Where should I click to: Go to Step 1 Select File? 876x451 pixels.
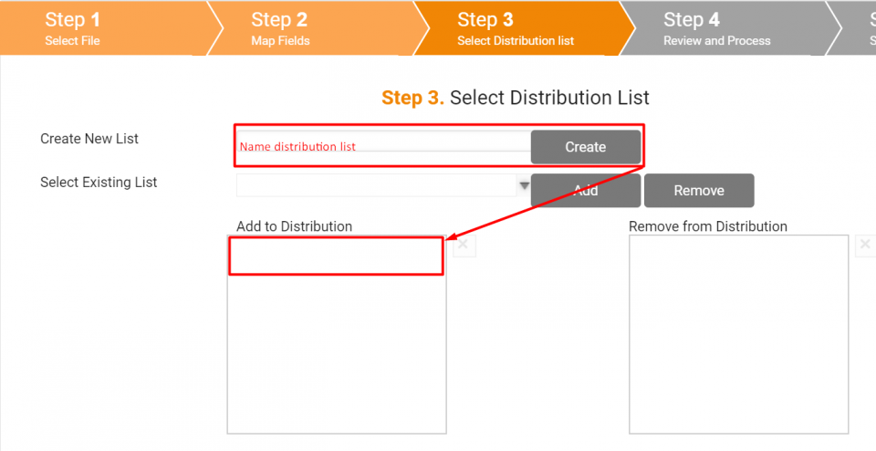point(104,28)
